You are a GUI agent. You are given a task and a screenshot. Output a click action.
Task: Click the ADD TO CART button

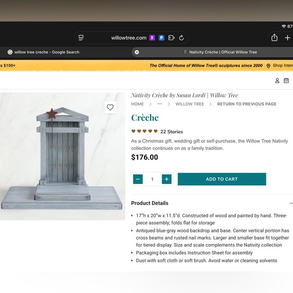click(x=222, y=179)
